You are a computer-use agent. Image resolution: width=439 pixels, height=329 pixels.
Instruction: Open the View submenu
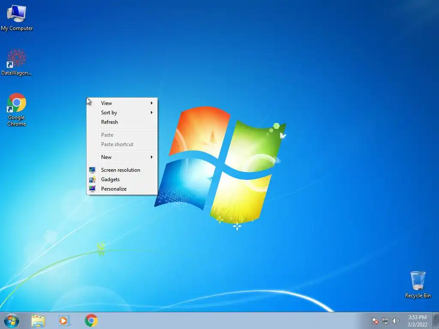pyautogui.click(x=122, y=103)
